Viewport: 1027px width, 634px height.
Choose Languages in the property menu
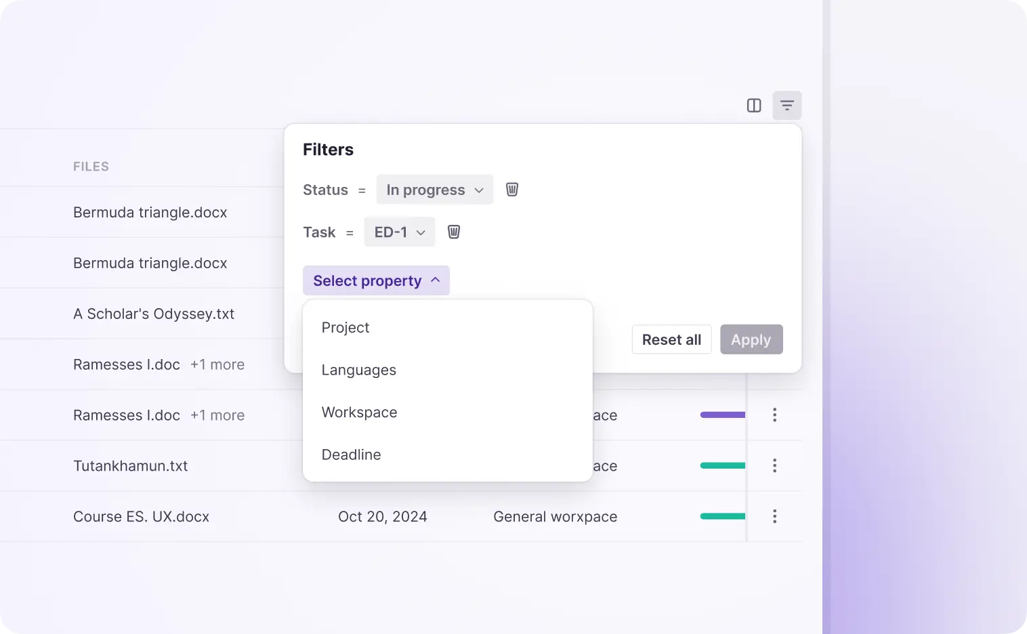click(358, 370)
